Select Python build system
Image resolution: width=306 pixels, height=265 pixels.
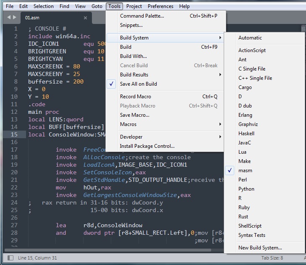(246, 189)
